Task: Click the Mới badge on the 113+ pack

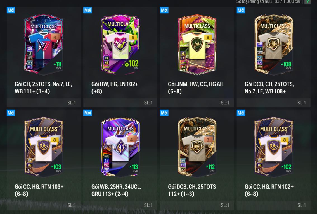Action: click(x=87, y=113)
